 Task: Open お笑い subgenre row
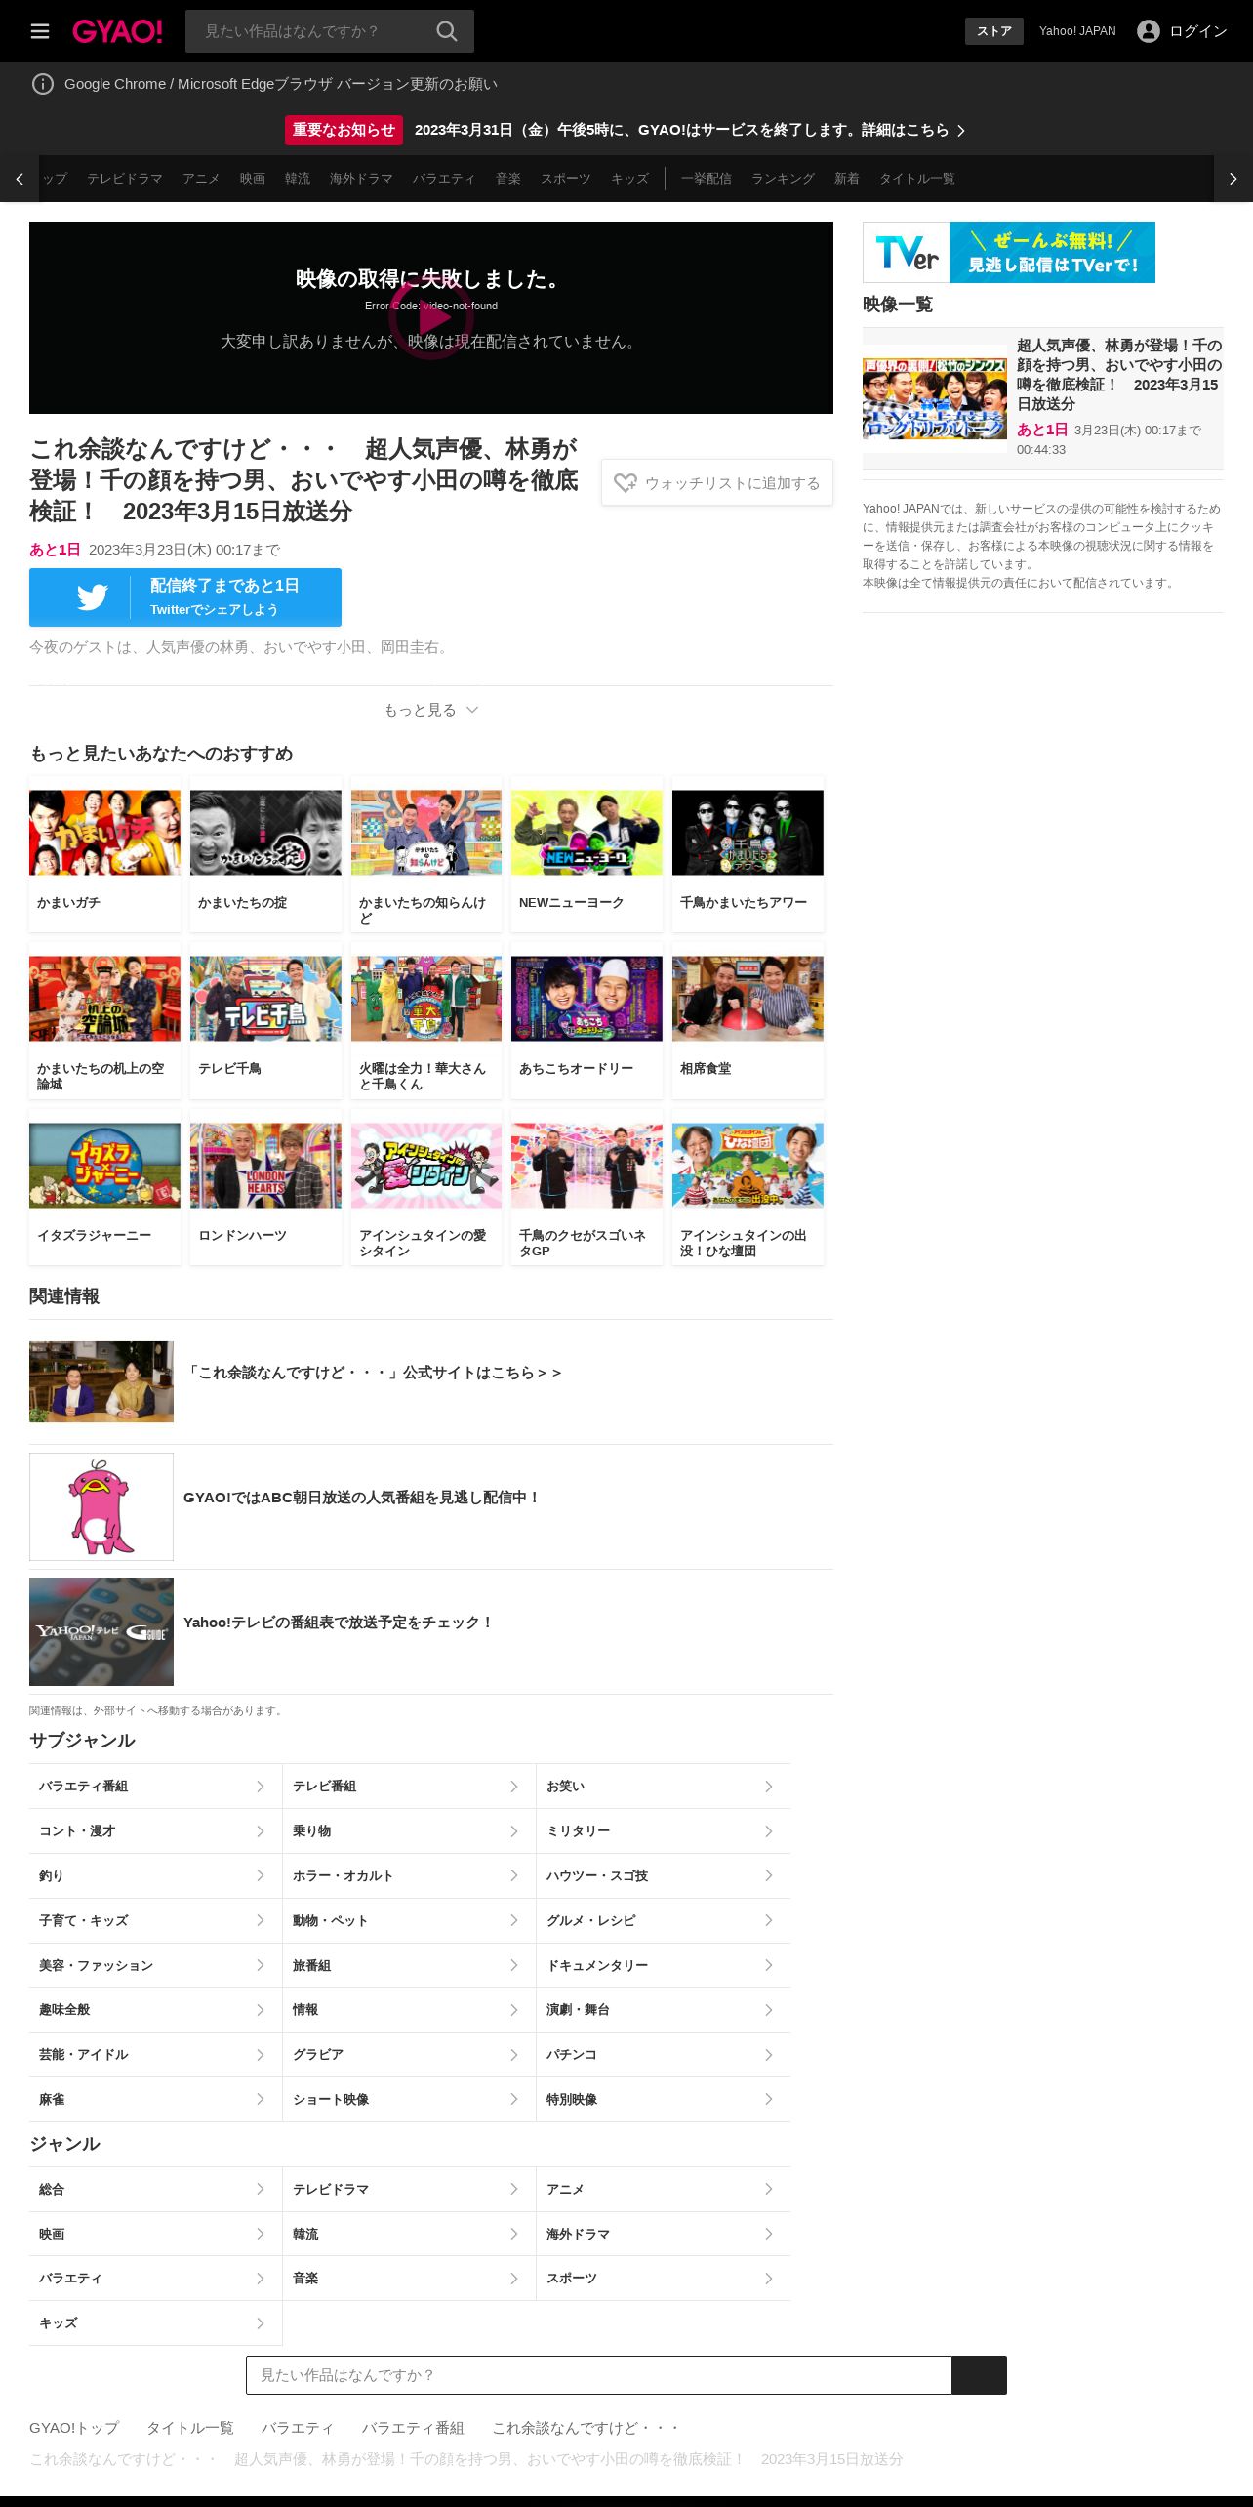[664, 1786]
